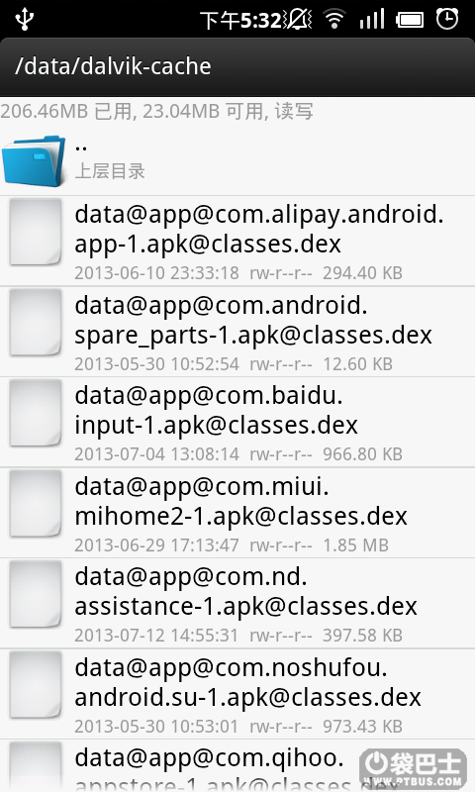Image resolution: width=475 pixels, height=792 pixels.
Task: Tap the alipay classes.dex file icon
Action: point(36,232)
